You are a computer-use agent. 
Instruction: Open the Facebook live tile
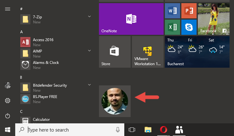click(x=214, y=19)
